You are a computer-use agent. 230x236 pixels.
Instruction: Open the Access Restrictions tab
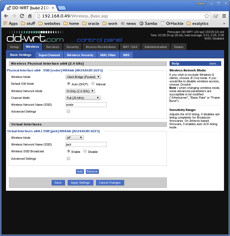(x=101, y=47)
